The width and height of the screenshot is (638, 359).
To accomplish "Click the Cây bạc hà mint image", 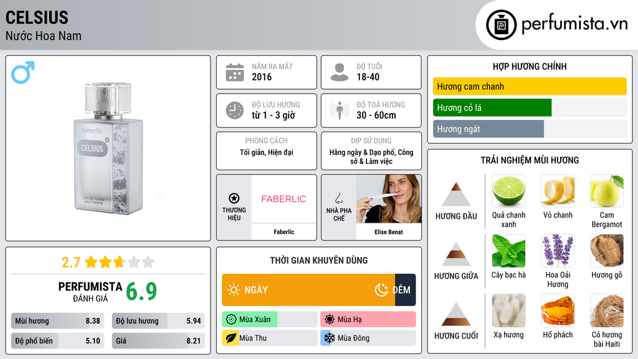I will point(508,251).
